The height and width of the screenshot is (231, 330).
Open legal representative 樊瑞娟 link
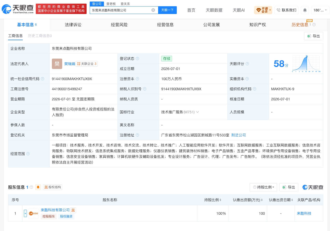[70, 64]
